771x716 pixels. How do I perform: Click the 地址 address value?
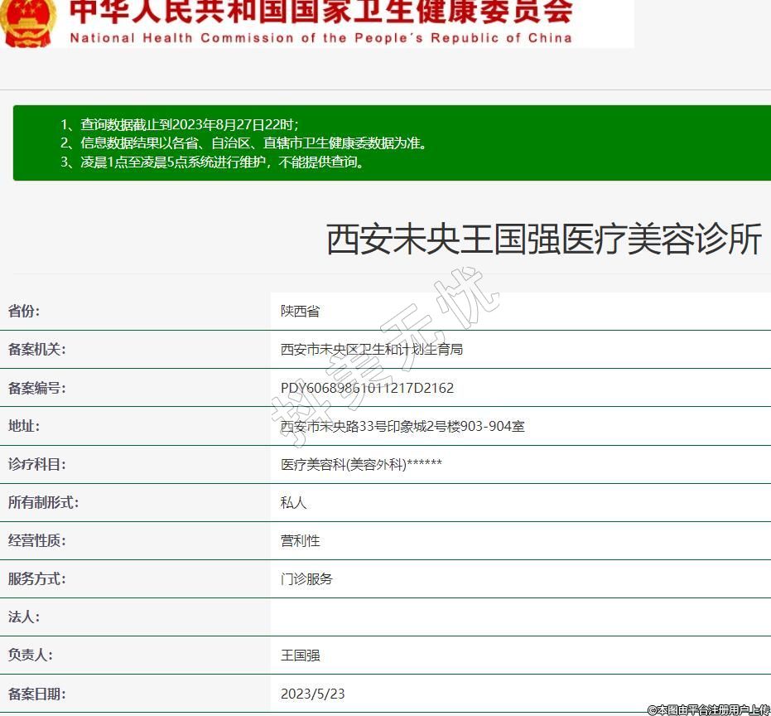click(x=402, y=426)
